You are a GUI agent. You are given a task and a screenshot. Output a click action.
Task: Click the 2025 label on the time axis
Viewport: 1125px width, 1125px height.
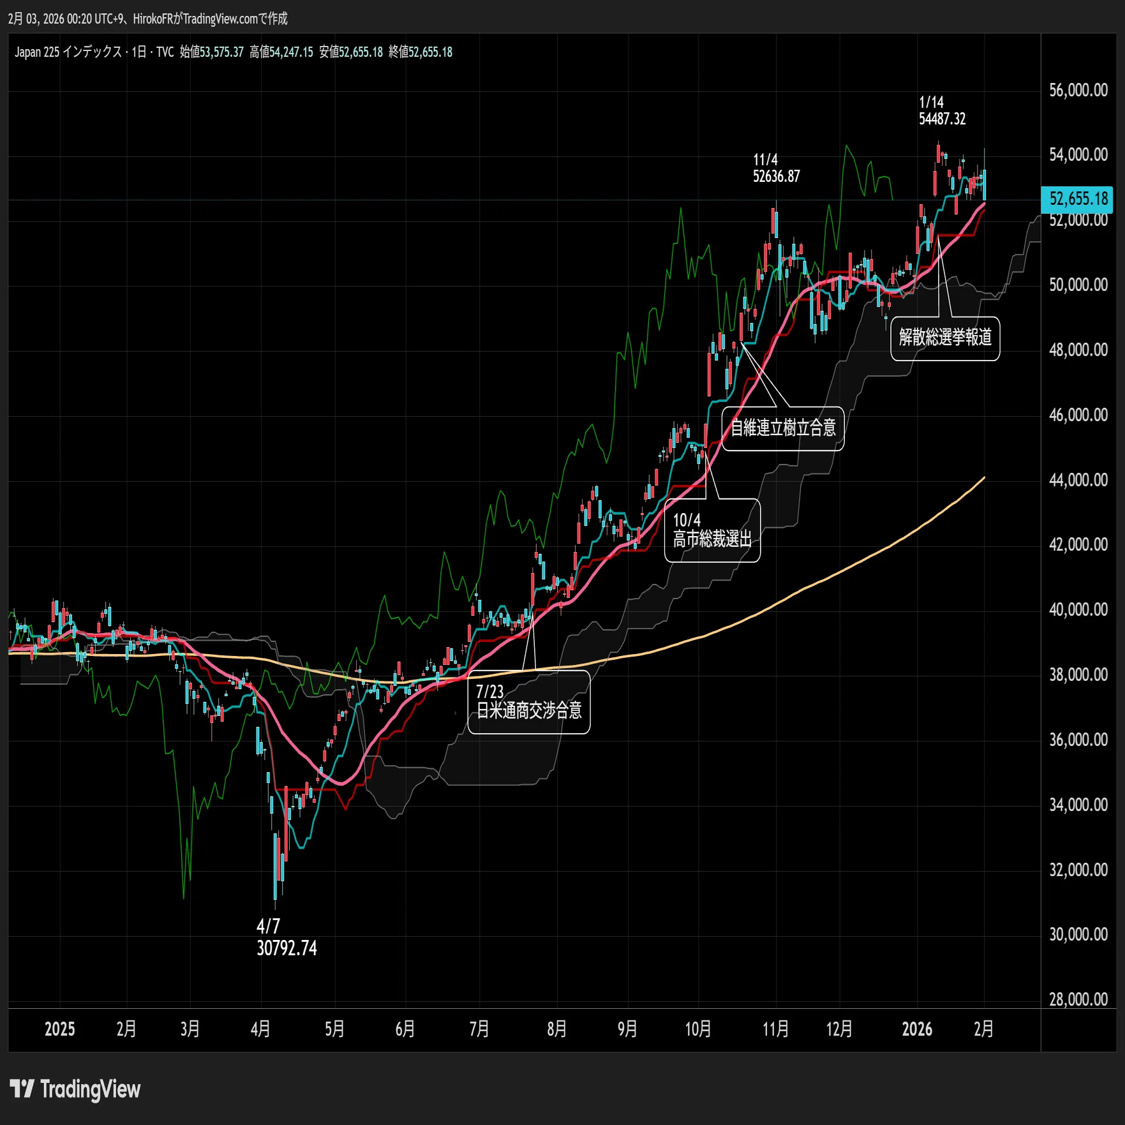tap(60, 1029)
